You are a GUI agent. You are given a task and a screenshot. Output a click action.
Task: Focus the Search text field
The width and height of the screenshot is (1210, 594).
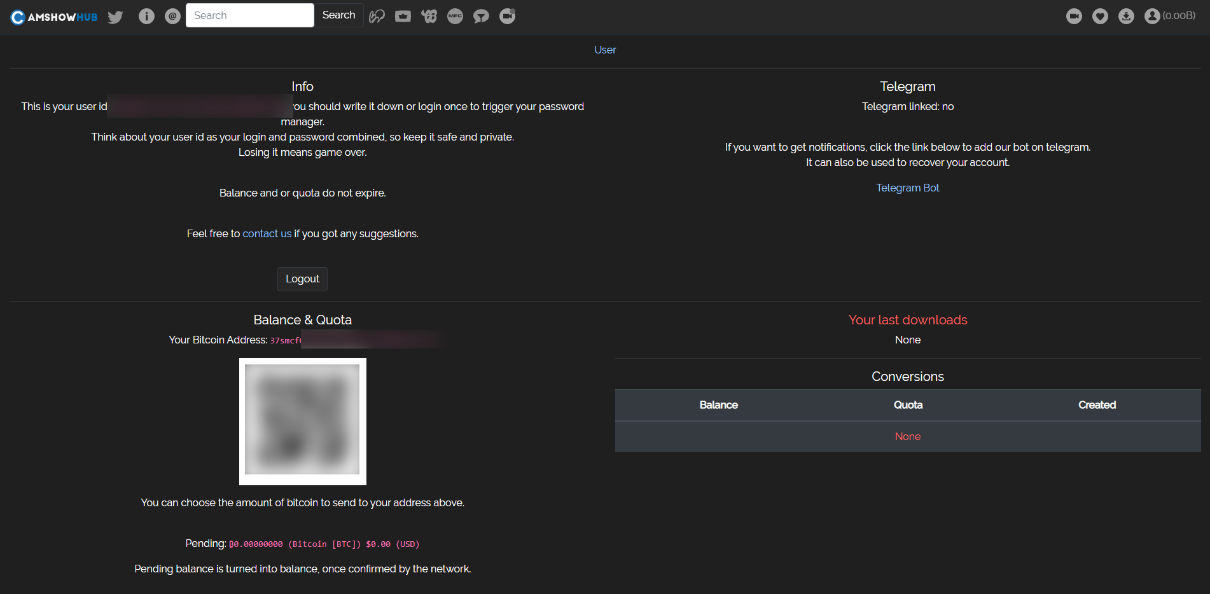coord(249,15)
